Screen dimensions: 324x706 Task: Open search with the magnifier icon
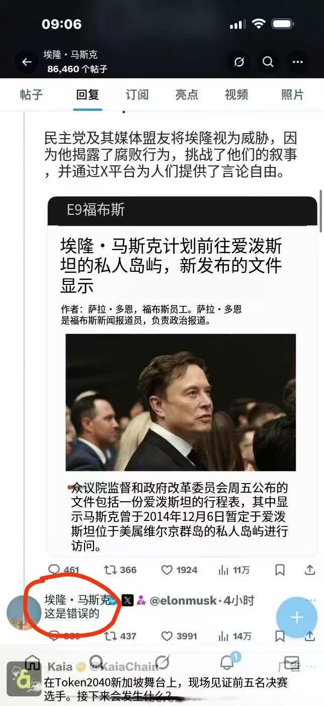point(268,62)
